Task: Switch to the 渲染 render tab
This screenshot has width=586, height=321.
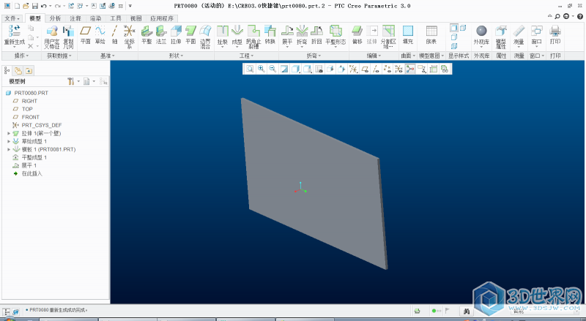Action: (95, 18)
